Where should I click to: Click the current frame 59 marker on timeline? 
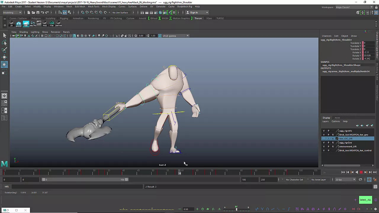(180, 173)
